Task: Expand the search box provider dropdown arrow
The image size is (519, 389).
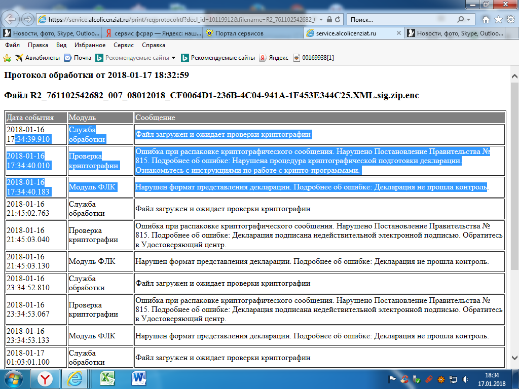Action: coord(468,19)
